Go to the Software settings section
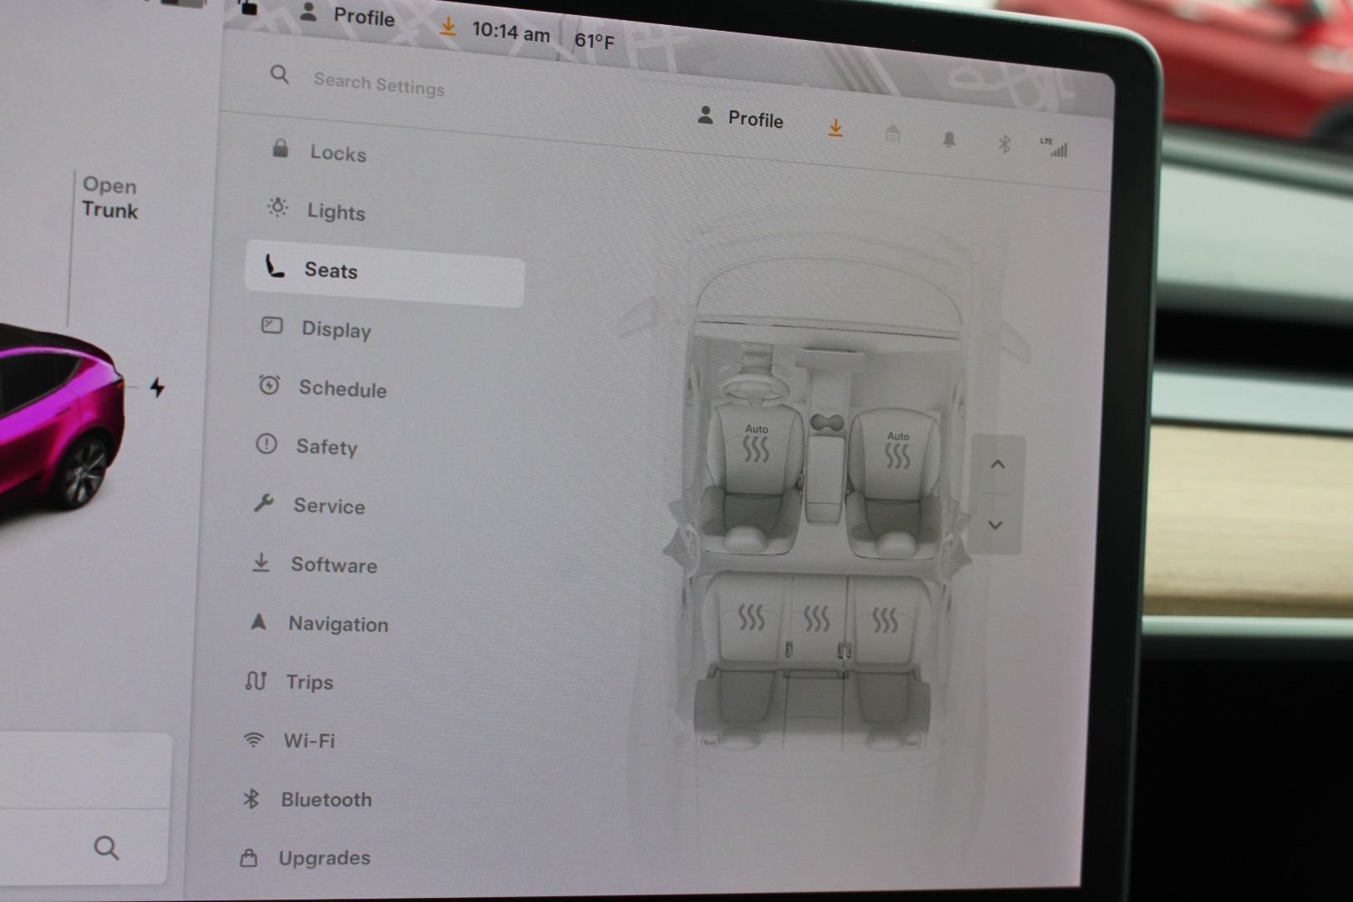This screenshot has height=902, width=1353. (332, 565)
